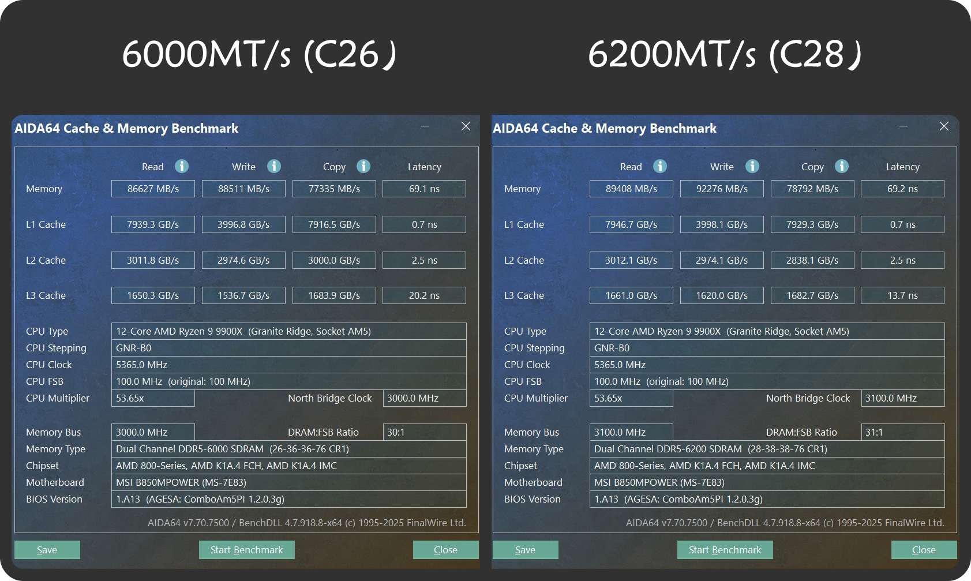Click the BIOS Version 1.A13 field in the DDR5-6000 window

point(289,499)
